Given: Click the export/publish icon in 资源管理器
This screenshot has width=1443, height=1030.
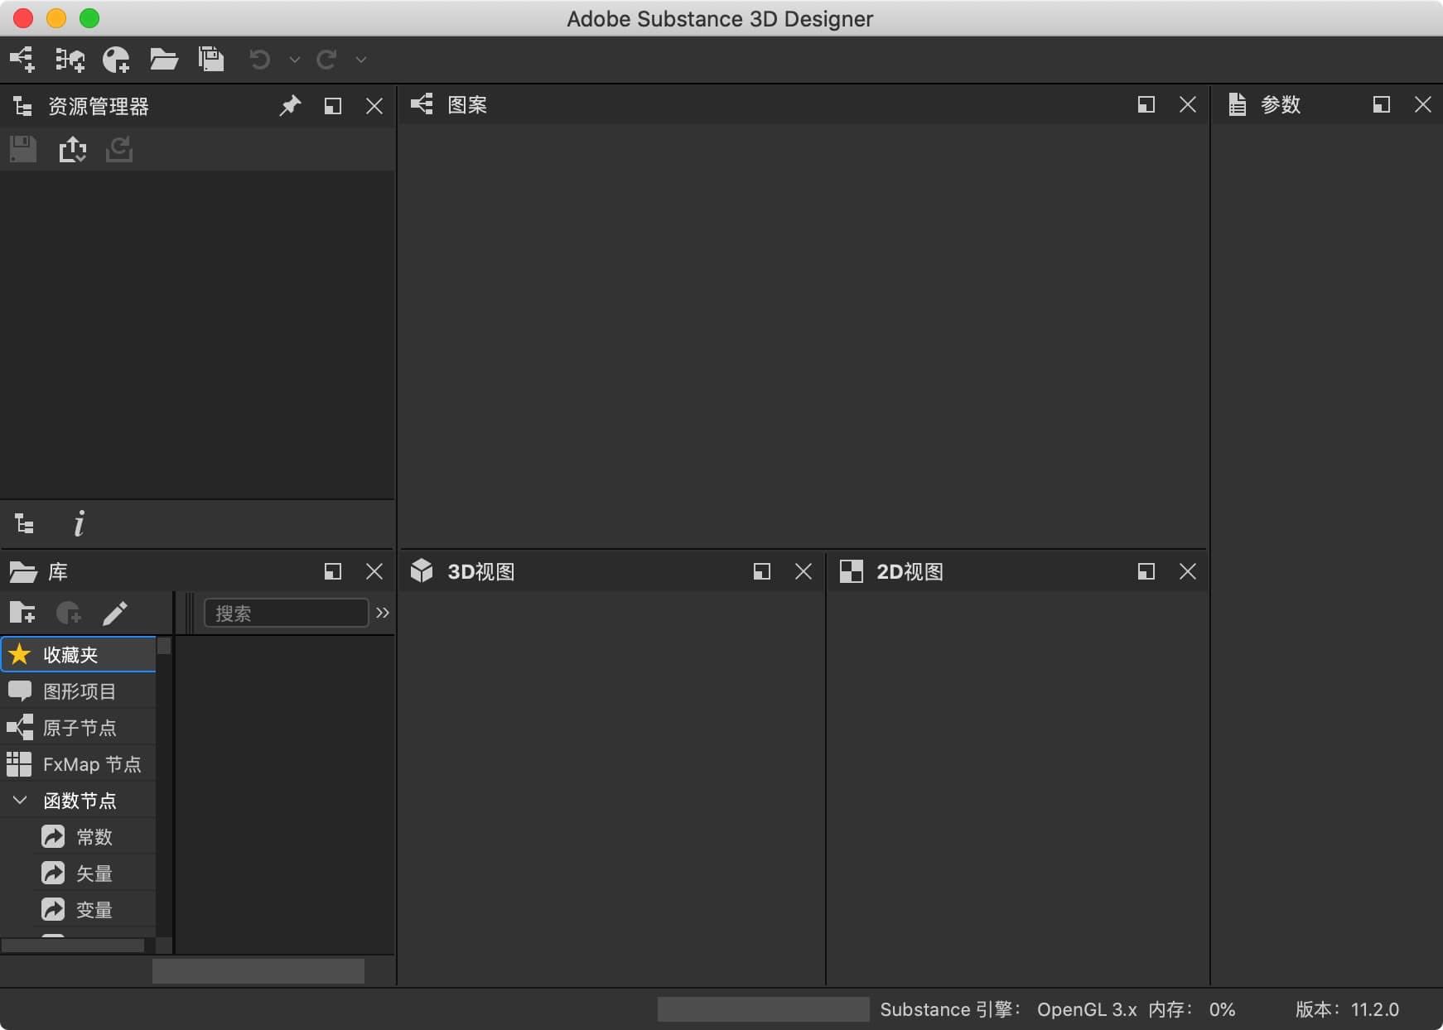Looking at the screenshot, I should (x=72, y=149).
